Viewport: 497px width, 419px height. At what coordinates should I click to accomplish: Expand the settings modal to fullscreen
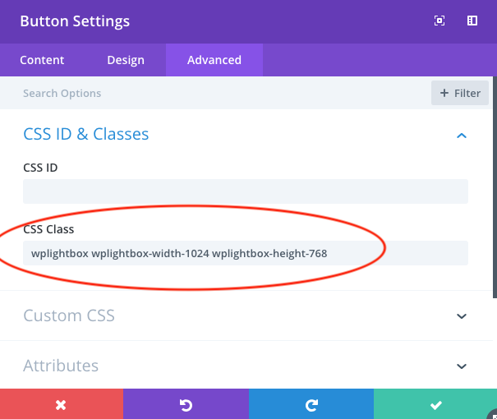(439, 21)
